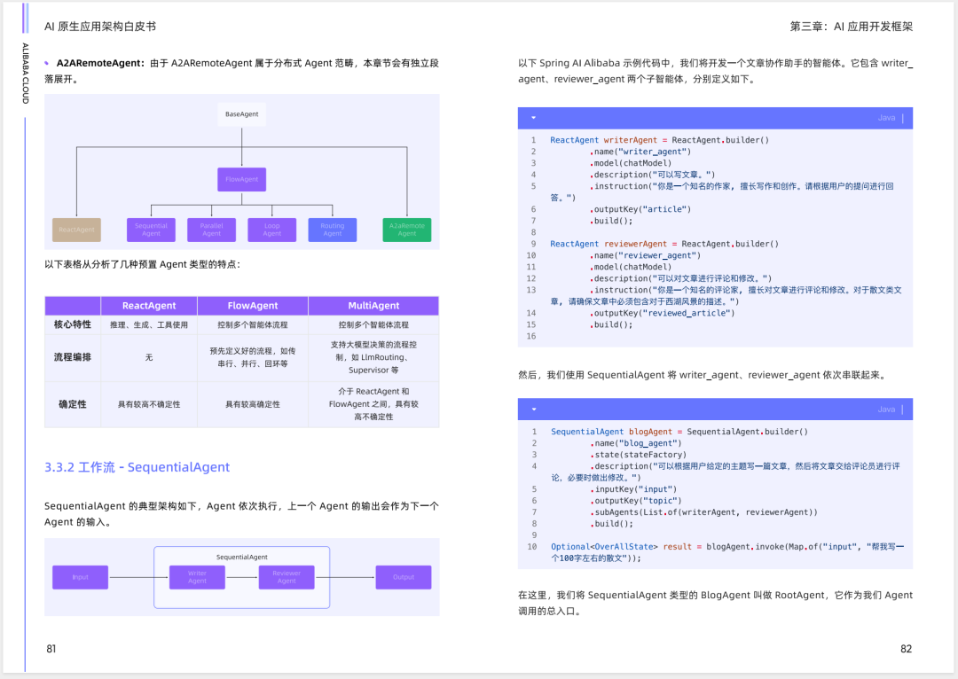Click the code line .outputKey("article")
Image resolution: width=958 pixels, height=679 pixels.
tap(640, 209)
